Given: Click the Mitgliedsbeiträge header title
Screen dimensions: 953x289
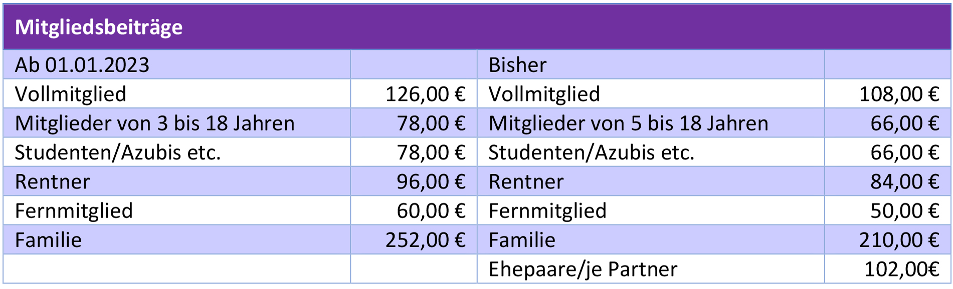Looking at the screenshot, I should click(x=99, y=27).
